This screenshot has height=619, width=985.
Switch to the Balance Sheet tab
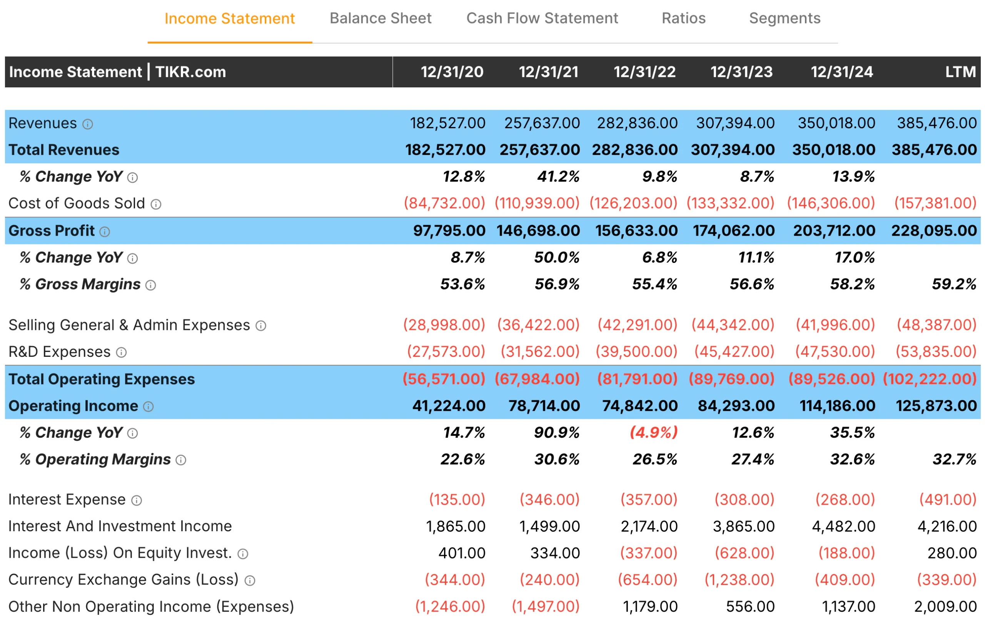[x=381, y=19]
